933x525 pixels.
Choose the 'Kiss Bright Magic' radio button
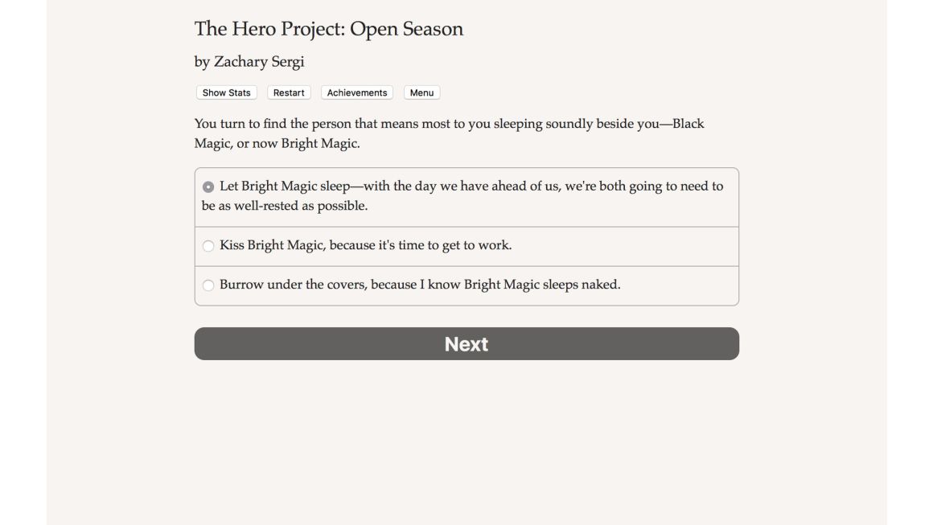point(208,245)
